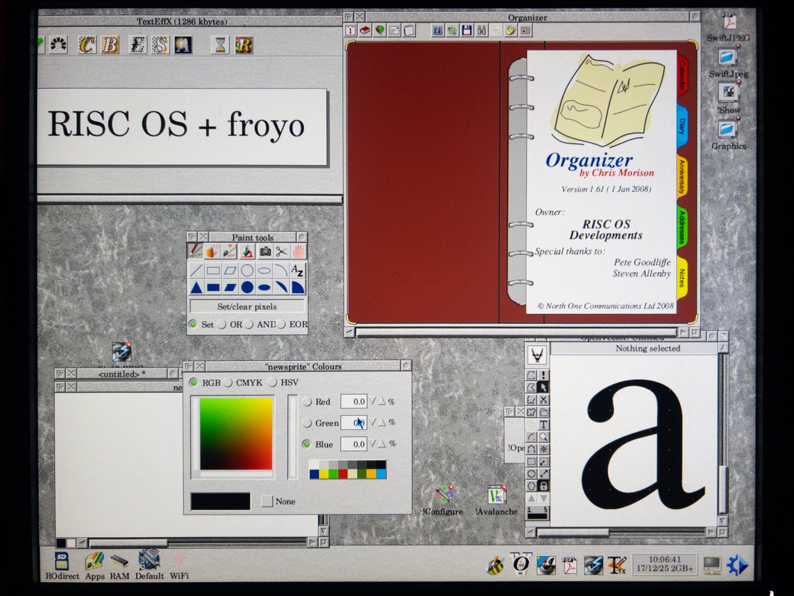Select the spray can tool in Paint tools

212,252
